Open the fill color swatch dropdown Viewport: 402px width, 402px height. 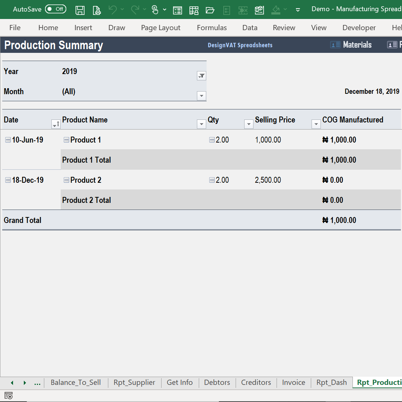click(x=285, y=10)
